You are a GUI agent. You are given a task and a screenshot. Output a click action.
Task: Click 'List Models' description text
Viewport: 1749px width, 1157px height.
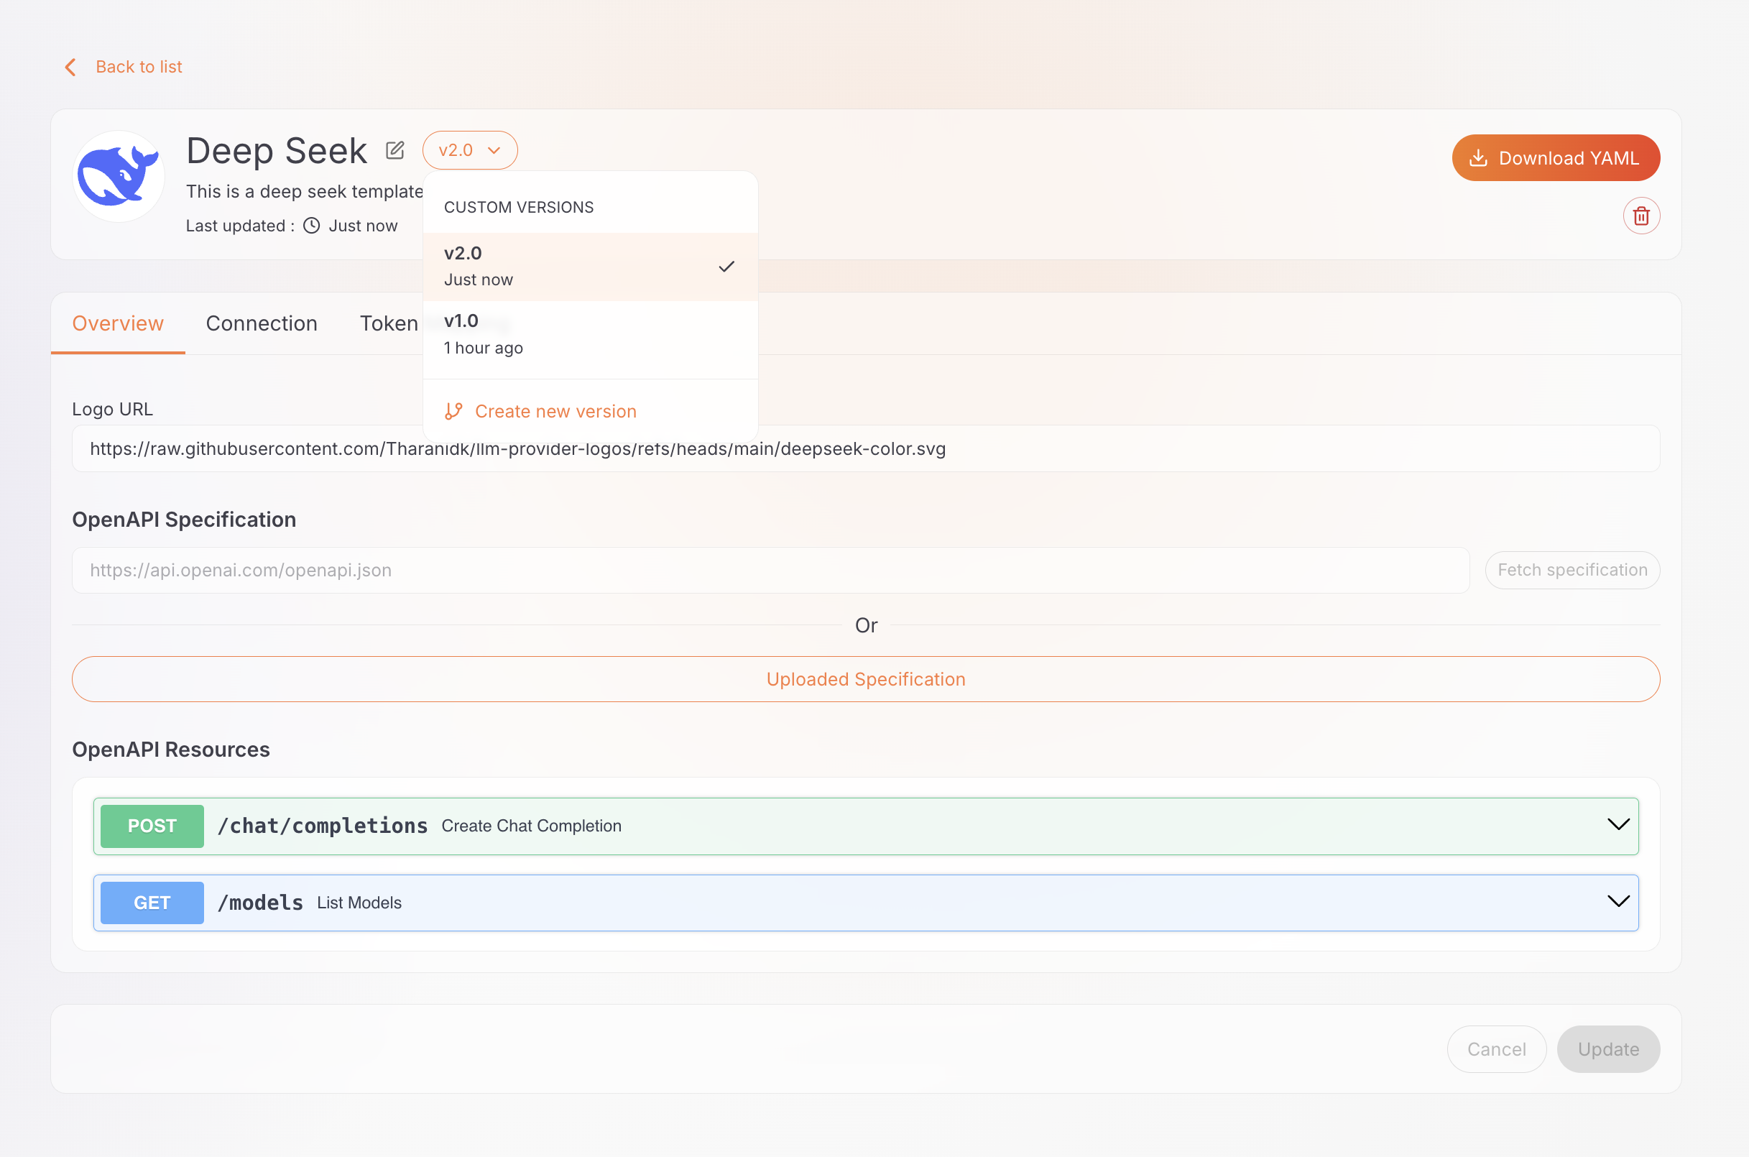[359, 903]
